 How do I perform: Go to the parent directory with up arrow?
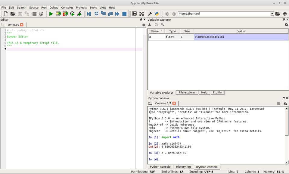click(285, 14)
